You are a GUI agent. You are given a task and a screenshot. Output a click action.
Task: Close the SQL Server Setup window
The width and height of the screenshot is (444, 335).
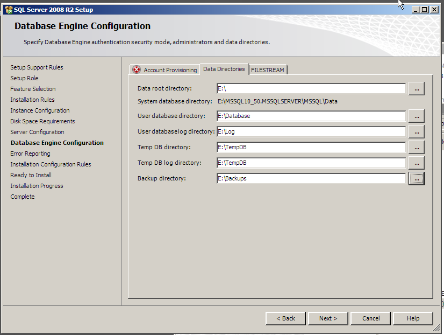[434, 10]
